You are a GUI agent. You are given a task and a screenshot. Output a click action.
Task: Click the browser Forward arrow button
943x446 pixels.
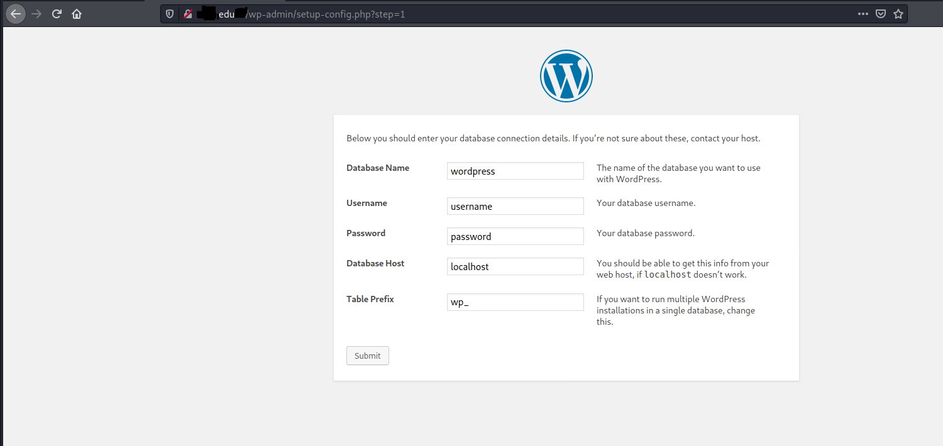pyautogui.click(x=36, y=14)
